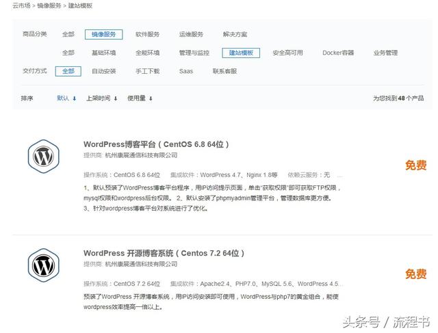Filter by 业务管理 subcategory

385,53
